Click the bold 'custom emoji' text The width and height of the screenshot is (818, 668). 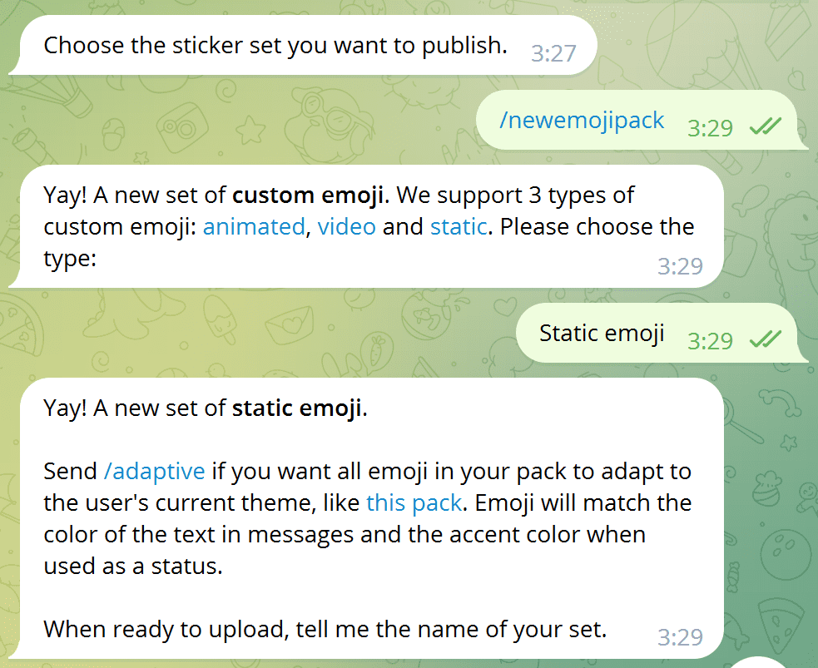pyautogui.click(x=308, y=195)
